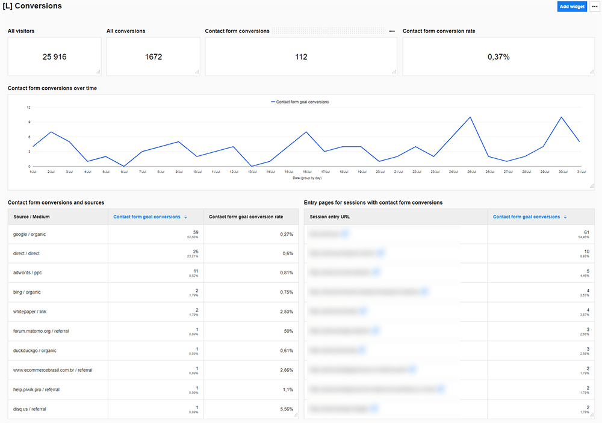The width and height of the screenshot is (602, 423).
Task: Select the adwords / ppc row
Action: click(x=27, y=273)
